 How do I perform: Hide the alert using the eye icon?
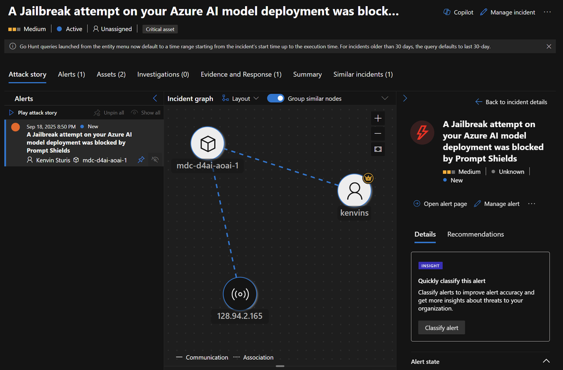(155, 160)
